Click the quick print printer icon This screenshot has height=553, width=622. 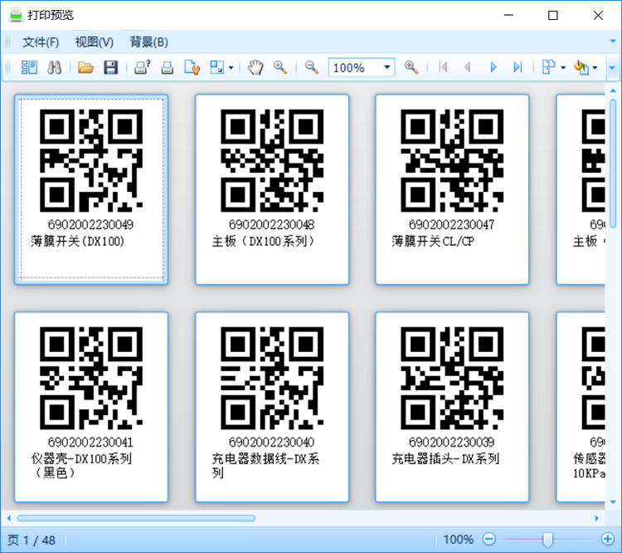point(167,67)
